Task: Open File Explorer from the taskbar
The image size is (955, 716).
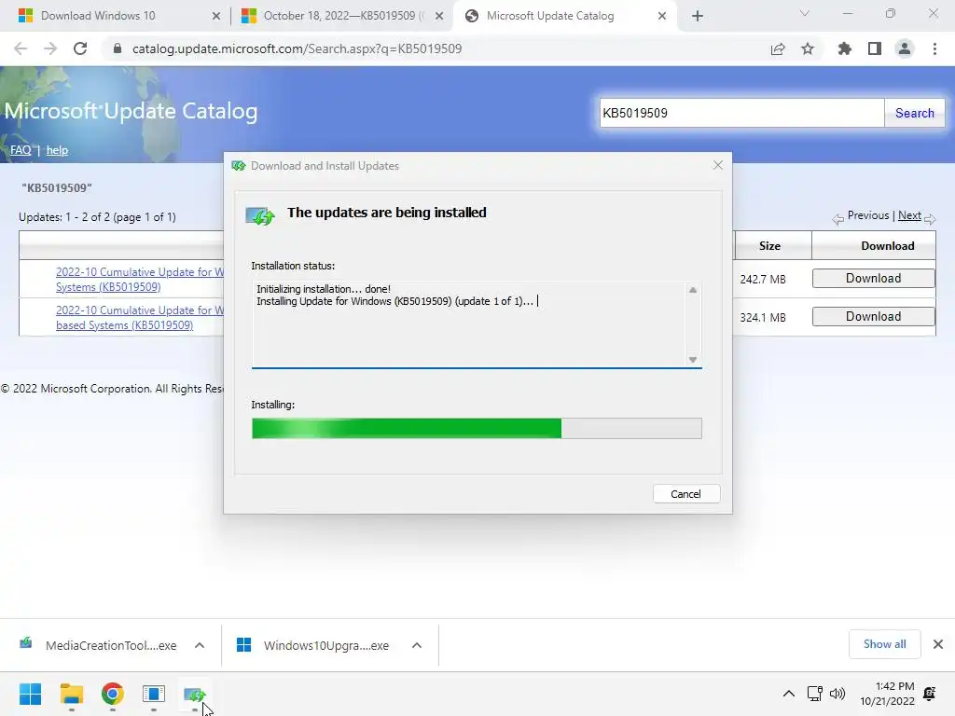Action: (72, 694)
